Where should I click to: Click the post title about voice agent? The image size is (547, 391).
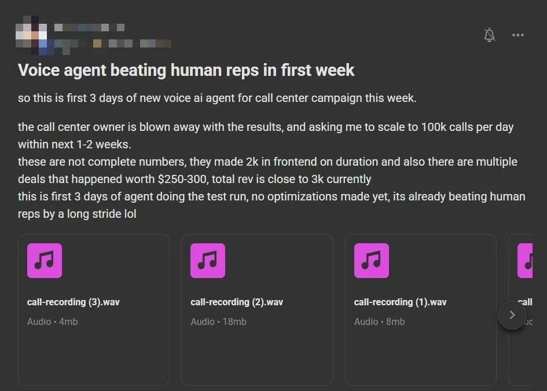point(186,71)
